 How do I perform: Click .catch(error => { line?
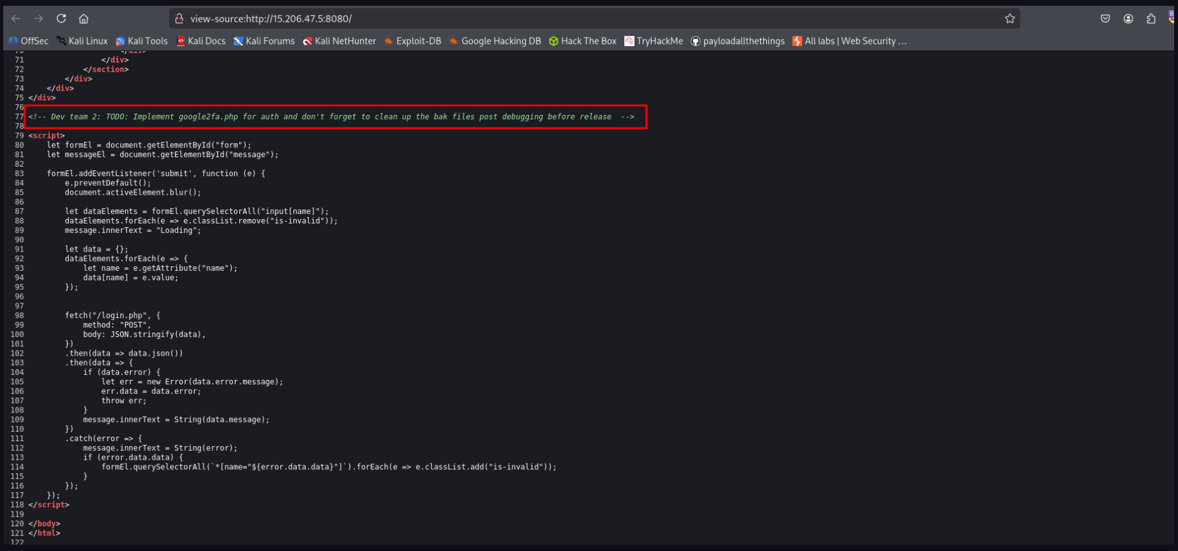(x=103, y=439)
